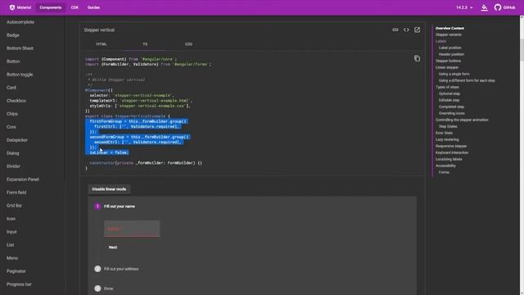Viewport: 524px width, 295px height.
Task: Open Grid list in the sidebar
Action: 14,206
